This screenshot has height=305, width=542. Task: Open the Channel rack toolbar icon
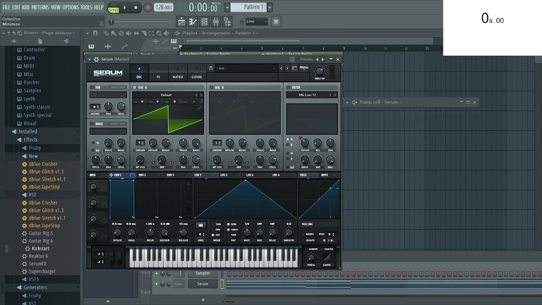tap(204, 22)
